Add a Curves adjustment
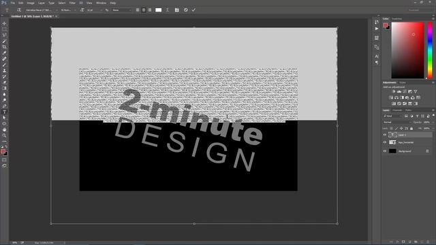 405,91
